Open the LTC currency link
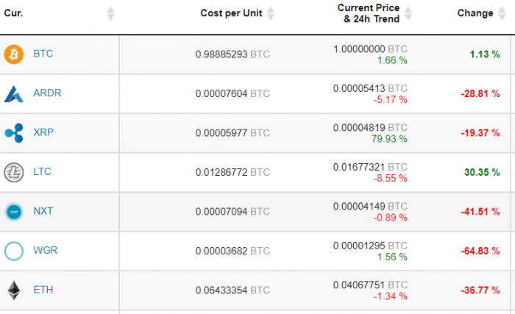Image resolution: width=515 pixels, height=314 pixels. click(x=42, y=172)
